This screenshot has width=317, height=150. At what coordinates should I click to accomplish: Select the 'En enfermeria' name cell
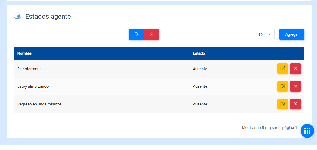[29, 69]
